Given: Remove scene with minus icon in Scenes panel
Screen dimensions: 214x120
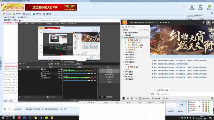Looking at the screenshot, I should [x=22, y=97].
